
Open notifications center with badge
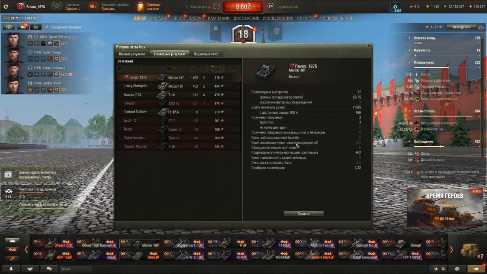(476, 269)
